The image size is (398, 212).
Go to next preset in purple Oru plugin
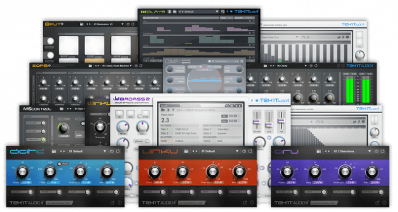[x=329, y=151]
